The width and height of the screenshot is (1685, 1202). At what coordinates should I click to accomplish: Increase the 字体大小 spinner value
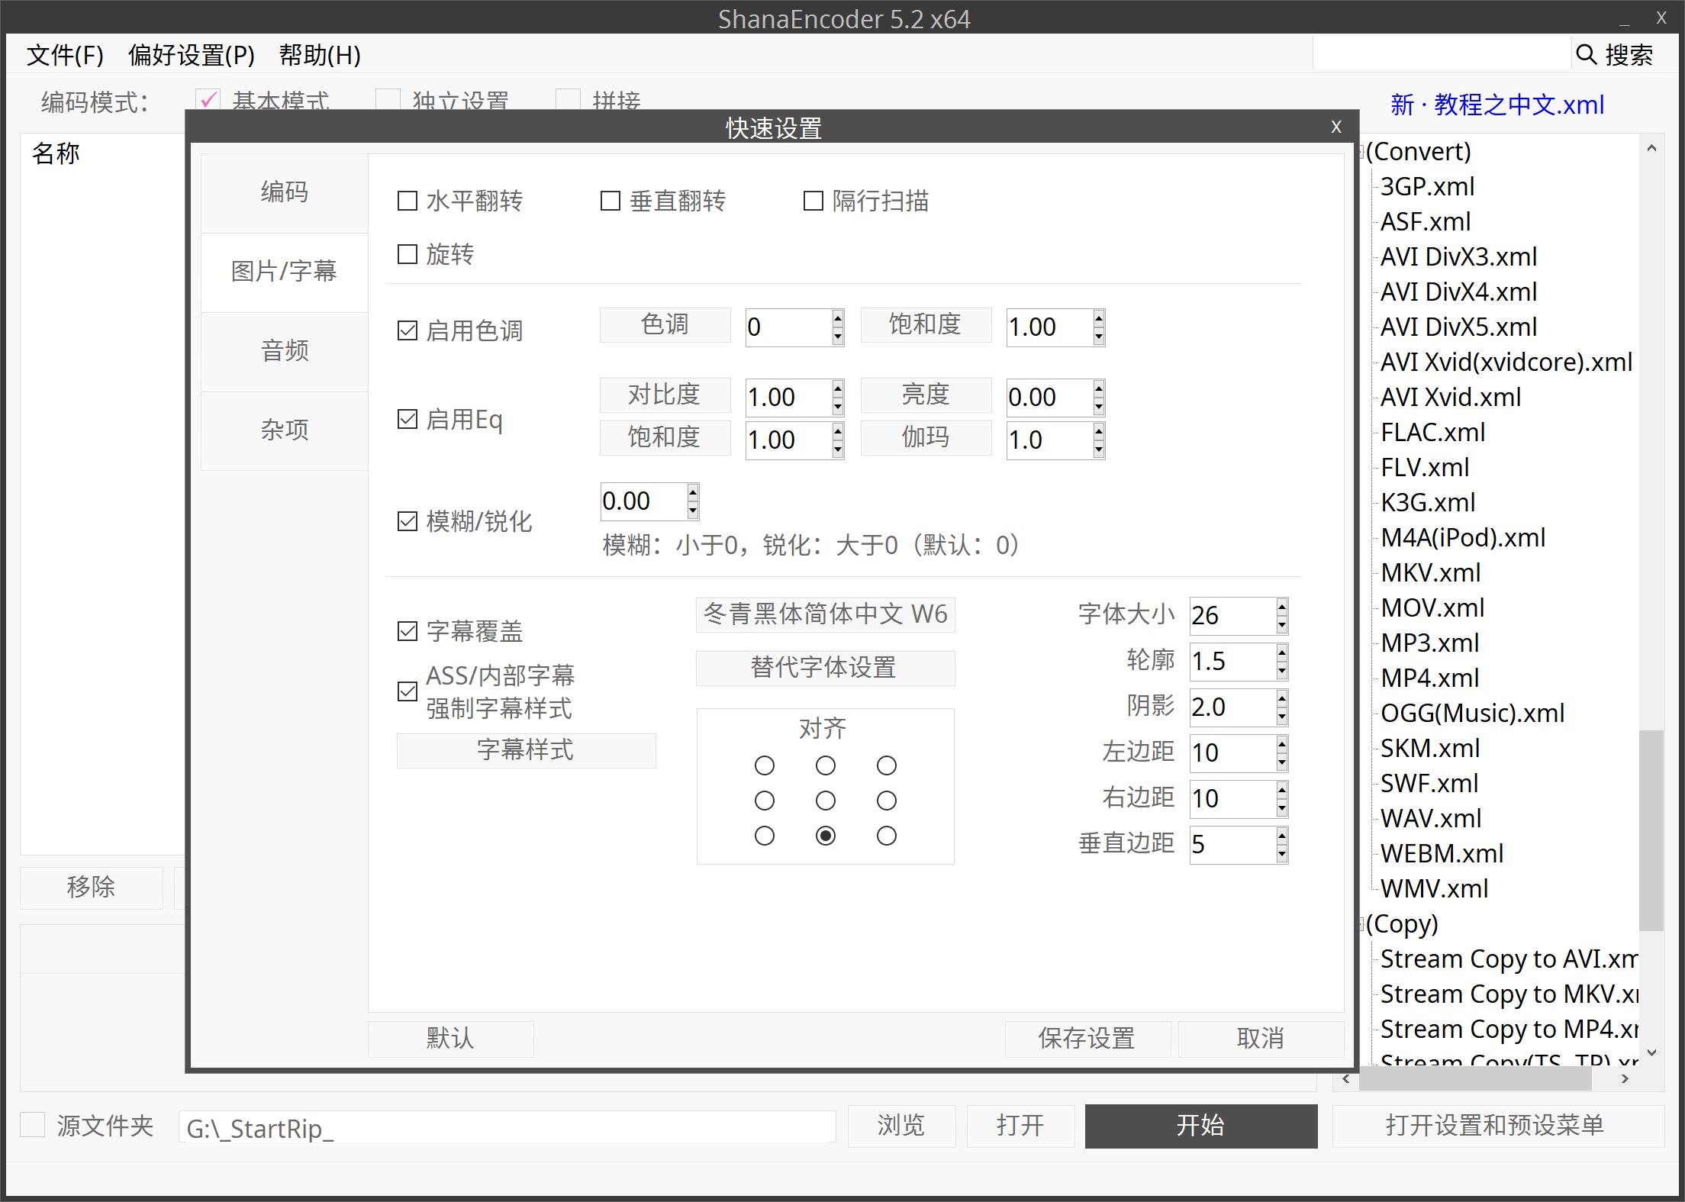click(1282, 606)
